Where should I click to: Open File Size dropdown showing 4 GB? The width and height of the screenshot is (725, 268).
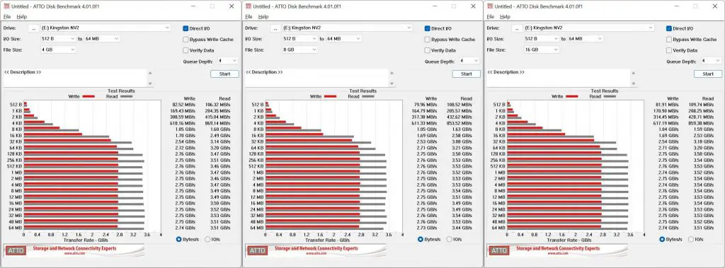pyautogui.click(x=58, y=50)
